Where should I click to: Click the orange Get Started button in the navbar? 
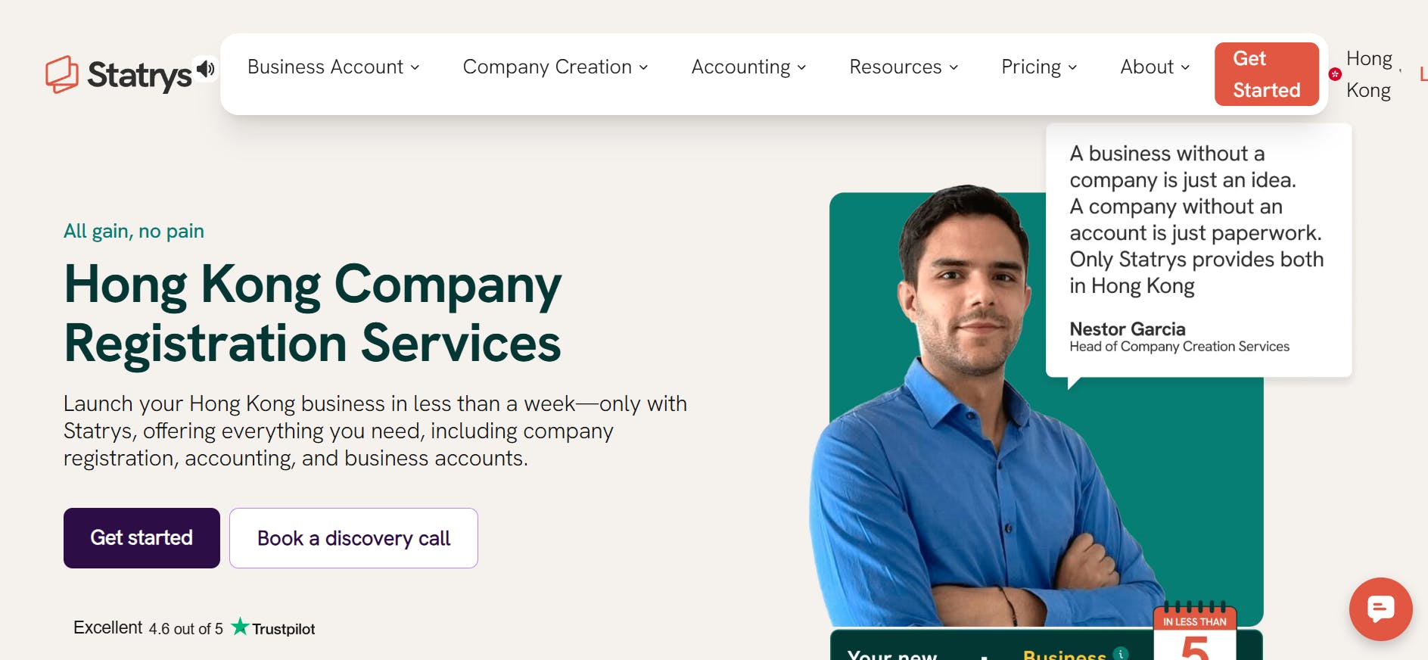[1266, 74]
